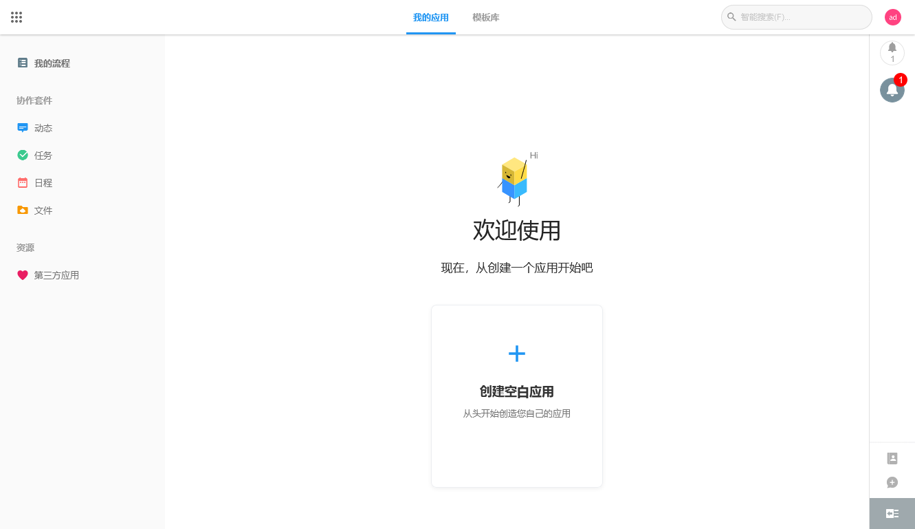Select the 我的应用 tab
Screen dimensions: 915x529
(430, 17)
